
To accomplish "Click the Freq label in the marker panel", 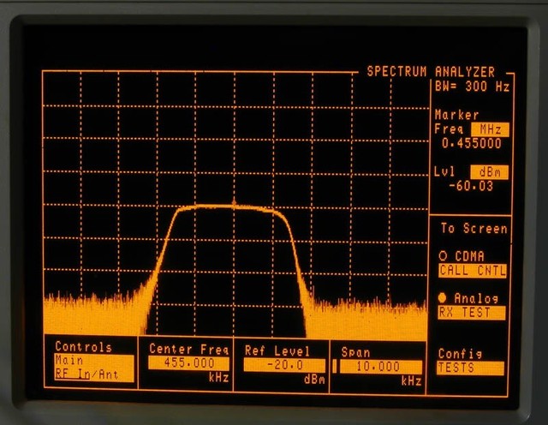I will [x=449, y=129].
